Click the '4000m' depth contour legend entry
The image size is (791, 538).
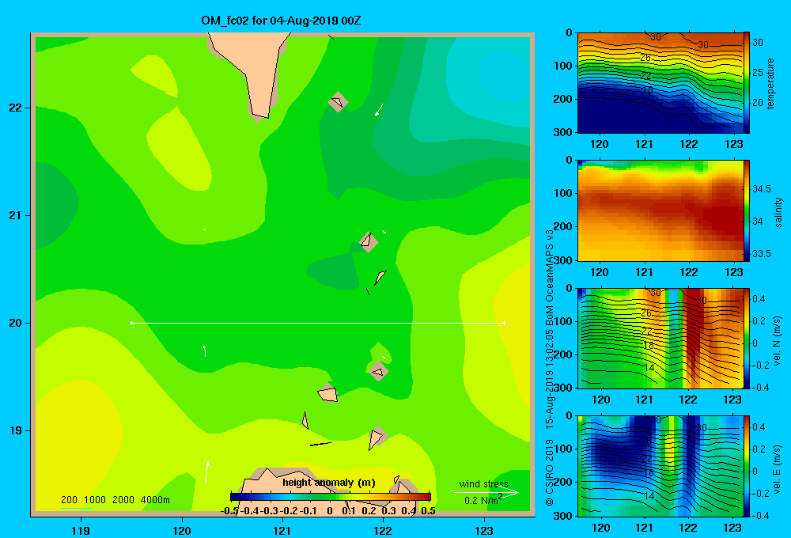pyautogui.click(x=155, y=500)
